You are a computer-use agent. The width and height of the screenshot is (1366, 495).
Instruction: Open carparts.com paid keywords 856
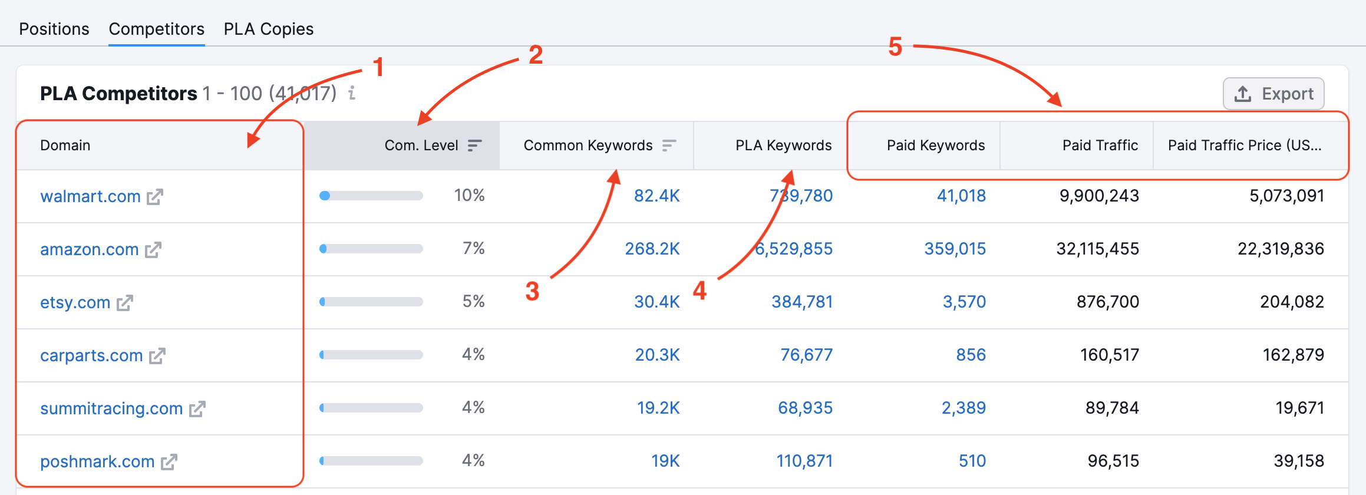(x=971, y=355)
